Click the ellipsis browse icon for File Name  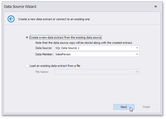(x=137, y=72)
